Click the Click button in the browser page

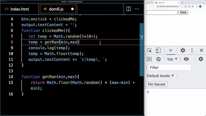(183, 13)
